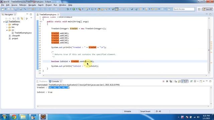Toggle Mark Occurrences highlighted toolbar button
The height and width of the screenshot is (120, 214).
coord(117,9)
